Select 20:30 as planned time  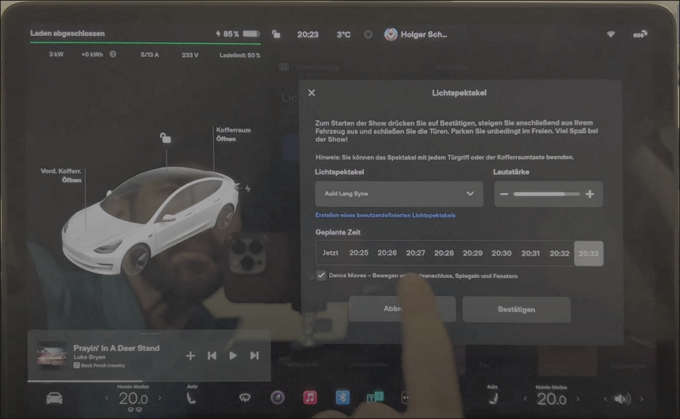tap(502, 253)
